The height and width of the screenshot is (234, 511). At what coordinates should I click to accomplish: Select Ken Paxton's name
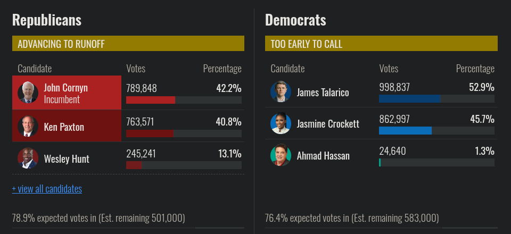click(x=64, y=127)
